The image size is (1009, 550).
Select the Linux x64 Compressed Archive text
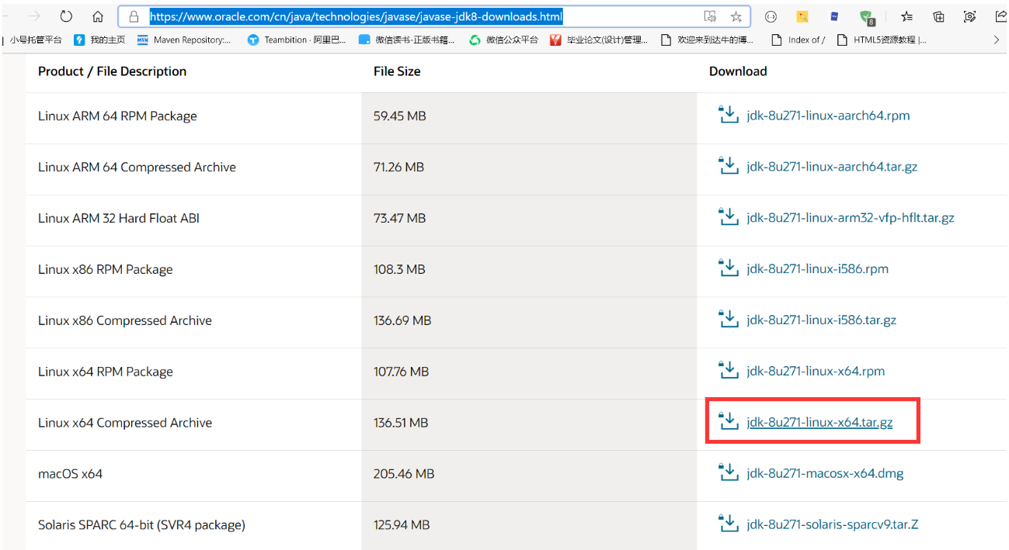click(125, 424)
